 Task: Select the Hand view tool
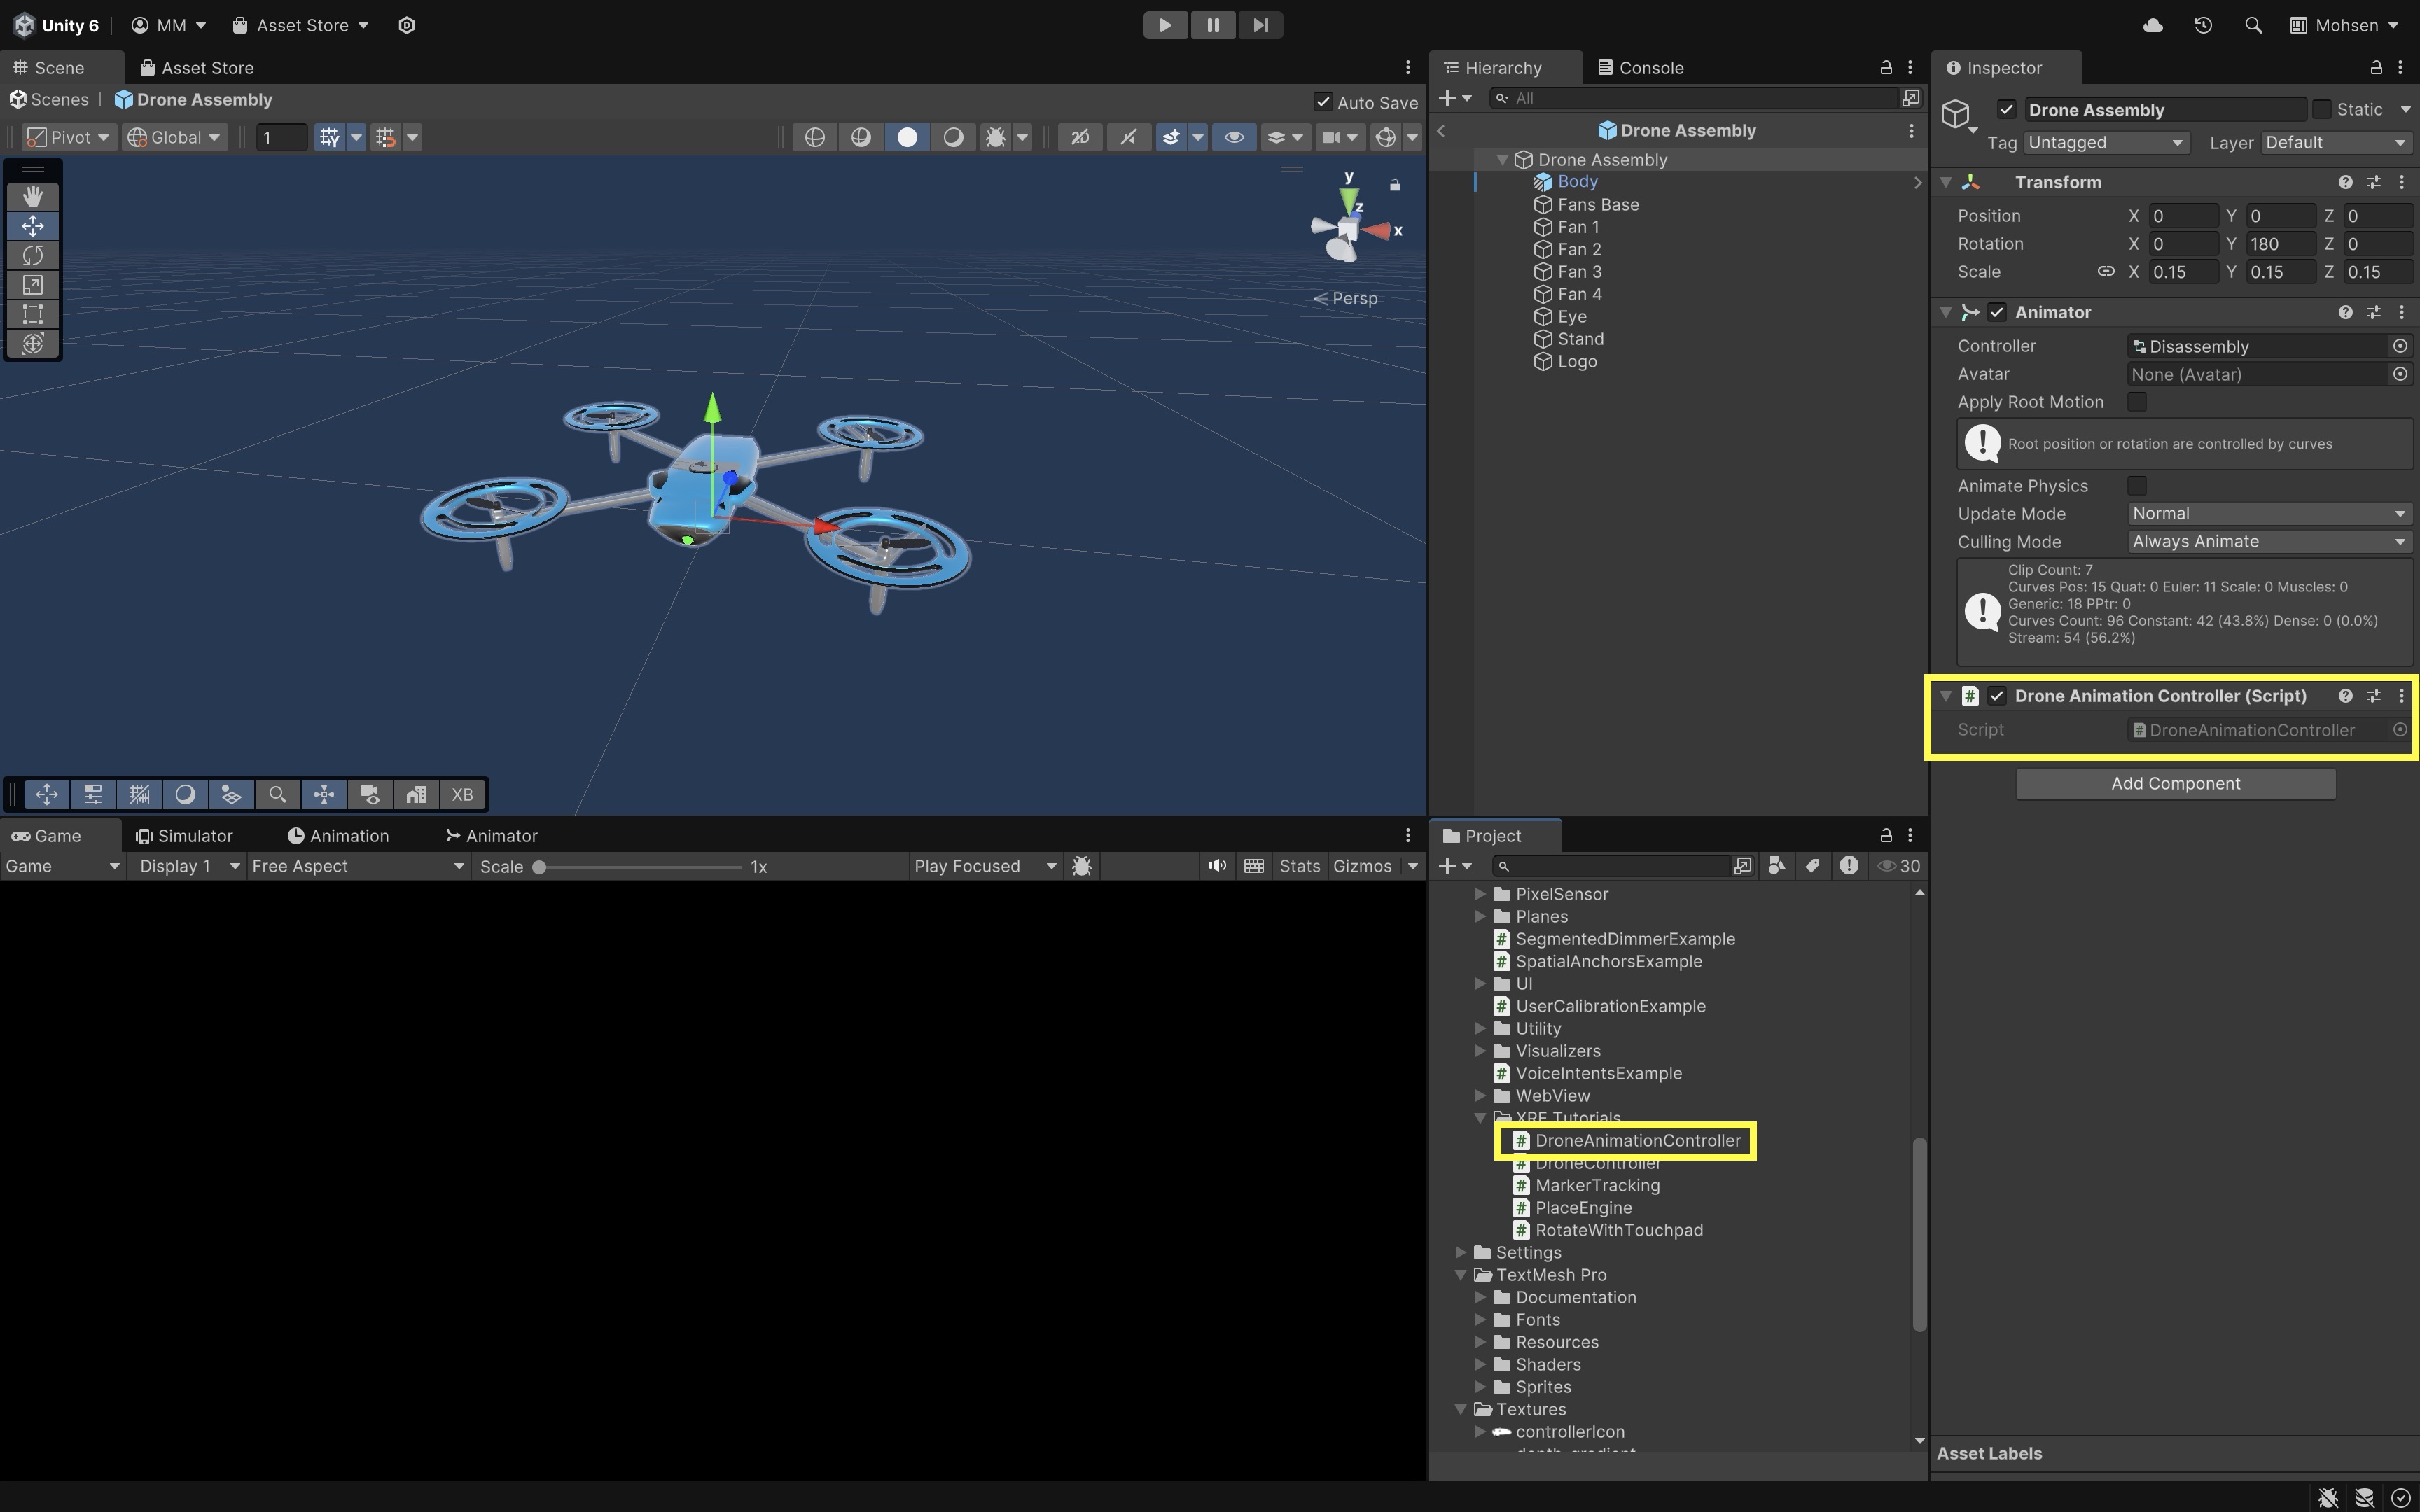(33, 196)
